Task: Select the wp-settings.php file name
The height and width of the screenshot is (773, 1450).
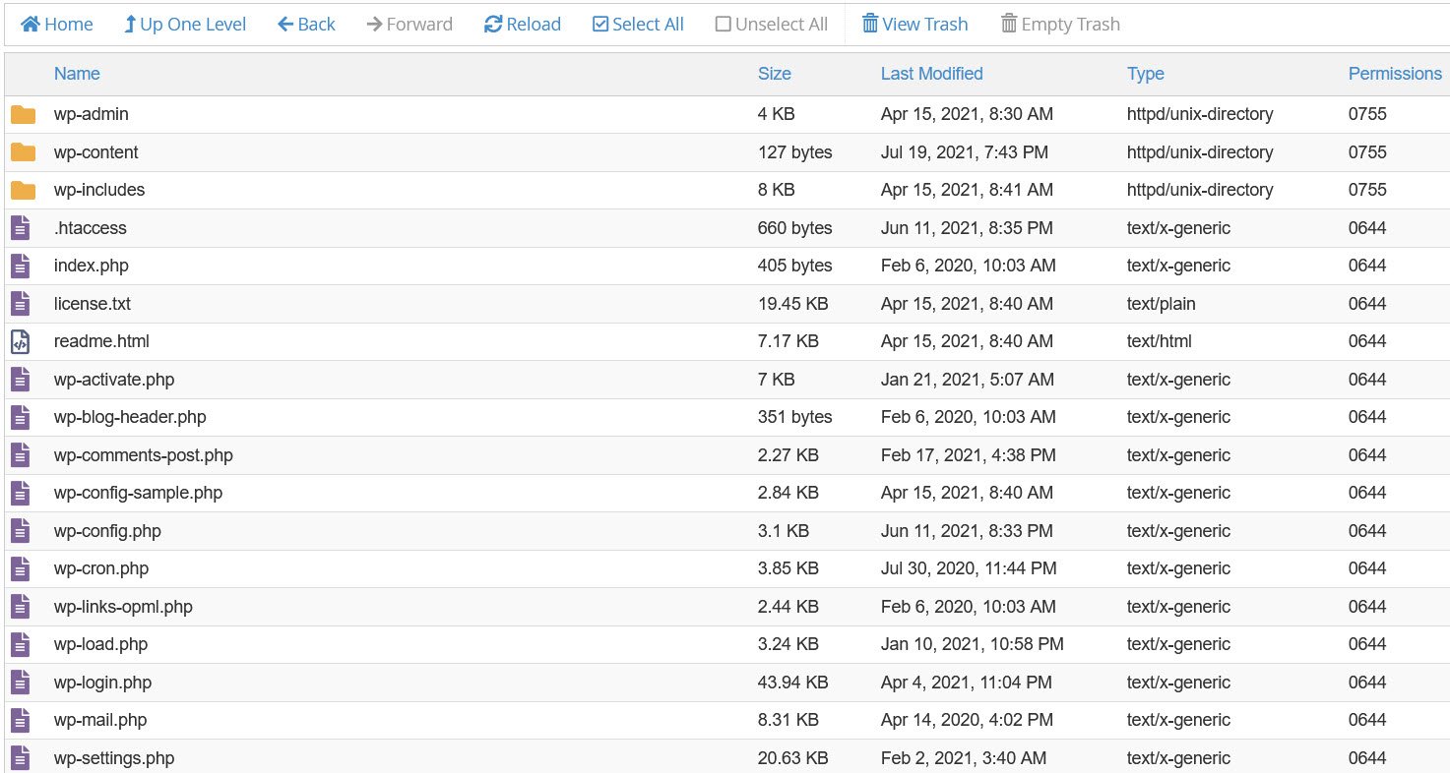Action: pyautogui.click(x=114, y=758)
